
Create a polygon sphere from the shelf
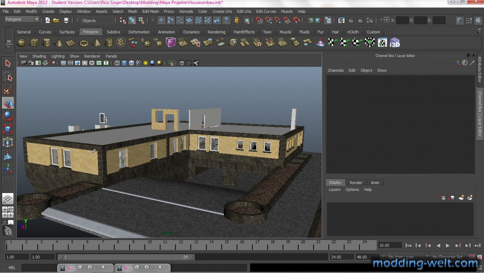click(x=22, y=43)
